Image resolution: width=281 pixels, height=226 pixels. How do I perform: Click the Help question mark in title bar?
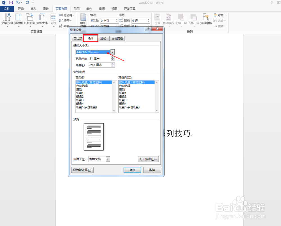[272, 3]
